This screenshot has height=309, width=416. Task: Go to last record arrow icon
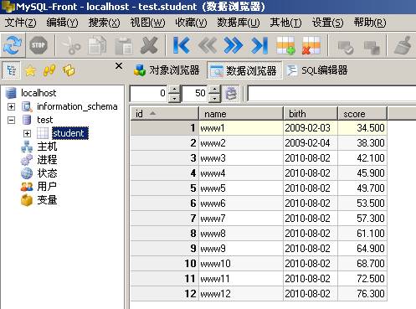point(259,45)
